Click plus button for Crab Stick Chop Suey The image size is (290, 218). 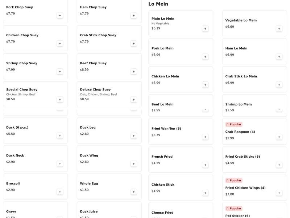point(133,44)
